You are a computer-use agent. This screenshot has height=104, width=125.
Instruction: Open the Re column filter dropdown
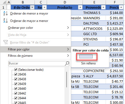point(44,7)
